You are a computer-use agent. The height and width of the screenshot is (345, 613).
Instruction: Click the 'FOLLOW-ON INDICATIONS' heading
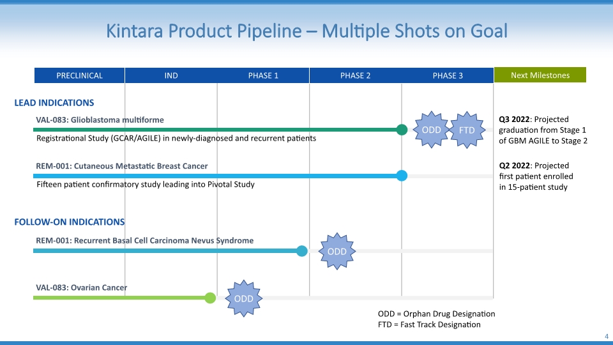click(70, 222)
